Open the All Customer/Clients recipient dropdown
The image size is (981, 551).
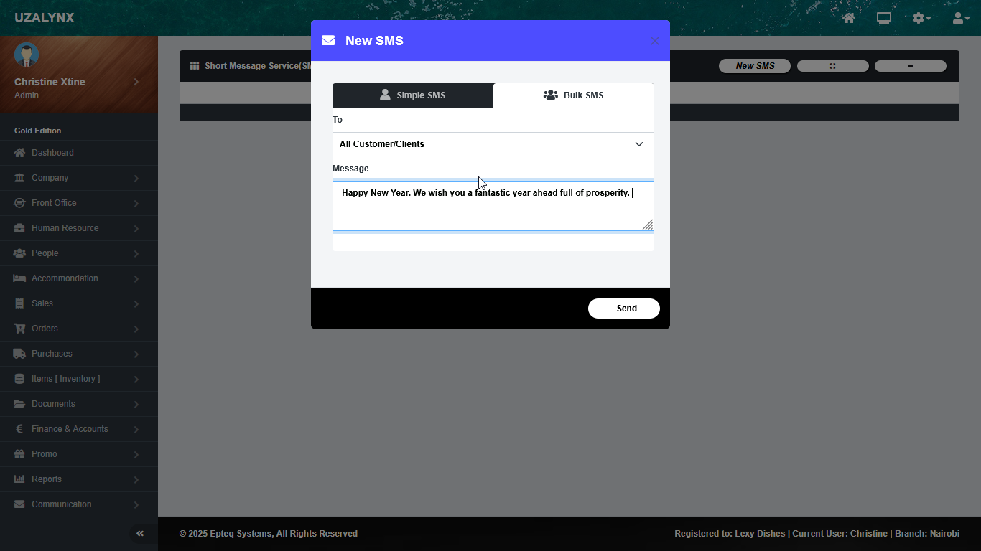coord(493,144)
